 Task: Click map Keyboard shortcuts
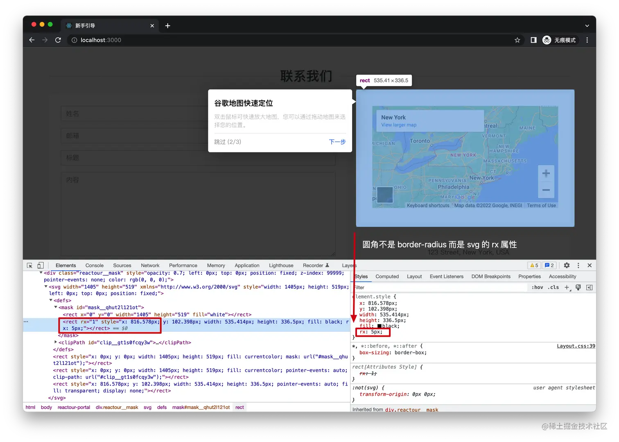pos(428,206)
